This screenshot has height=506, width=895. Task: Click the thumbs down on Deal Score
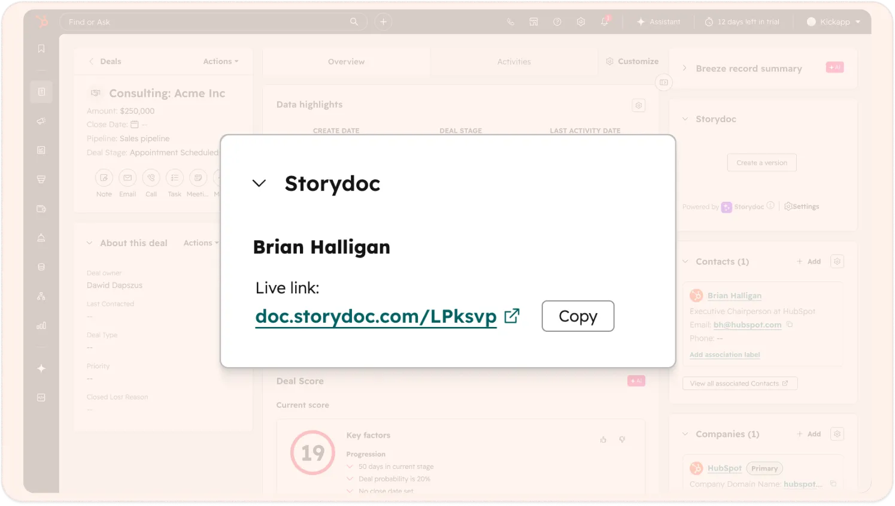pos(622,440)
